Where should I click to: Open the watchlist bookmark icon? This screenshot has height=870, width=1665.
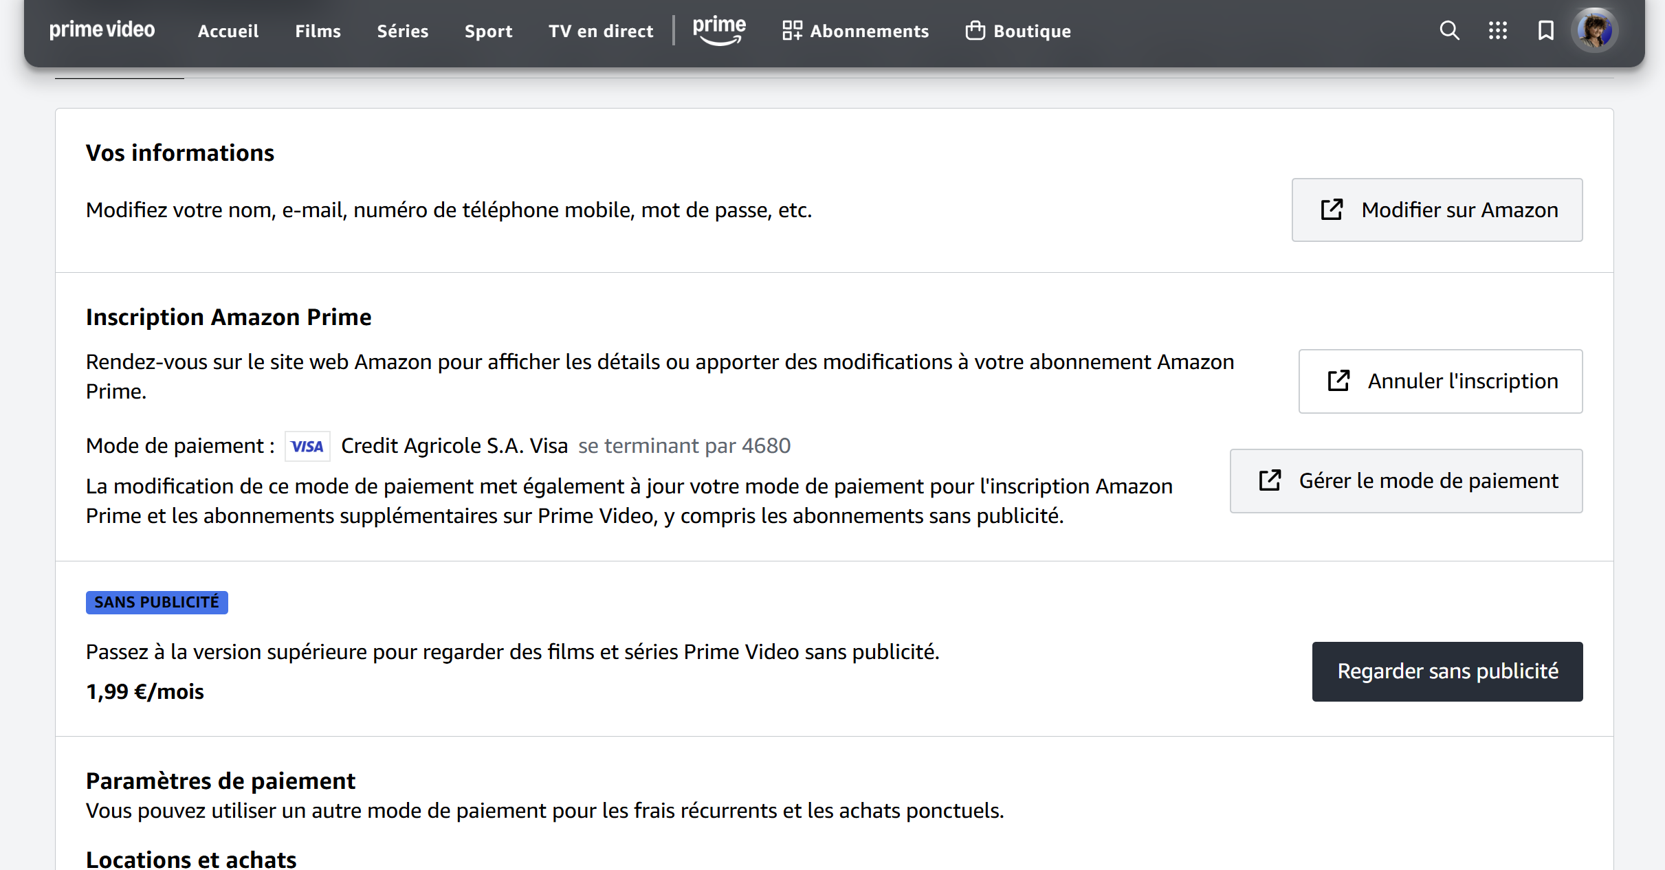1545,31
